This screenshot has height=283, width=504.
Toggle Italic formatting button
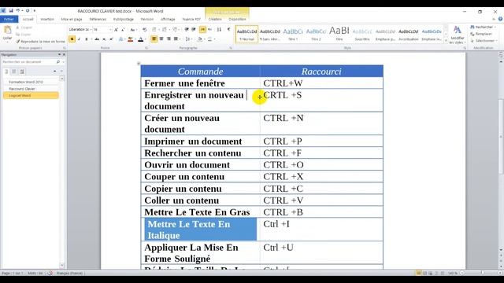[x=79, y=39]
